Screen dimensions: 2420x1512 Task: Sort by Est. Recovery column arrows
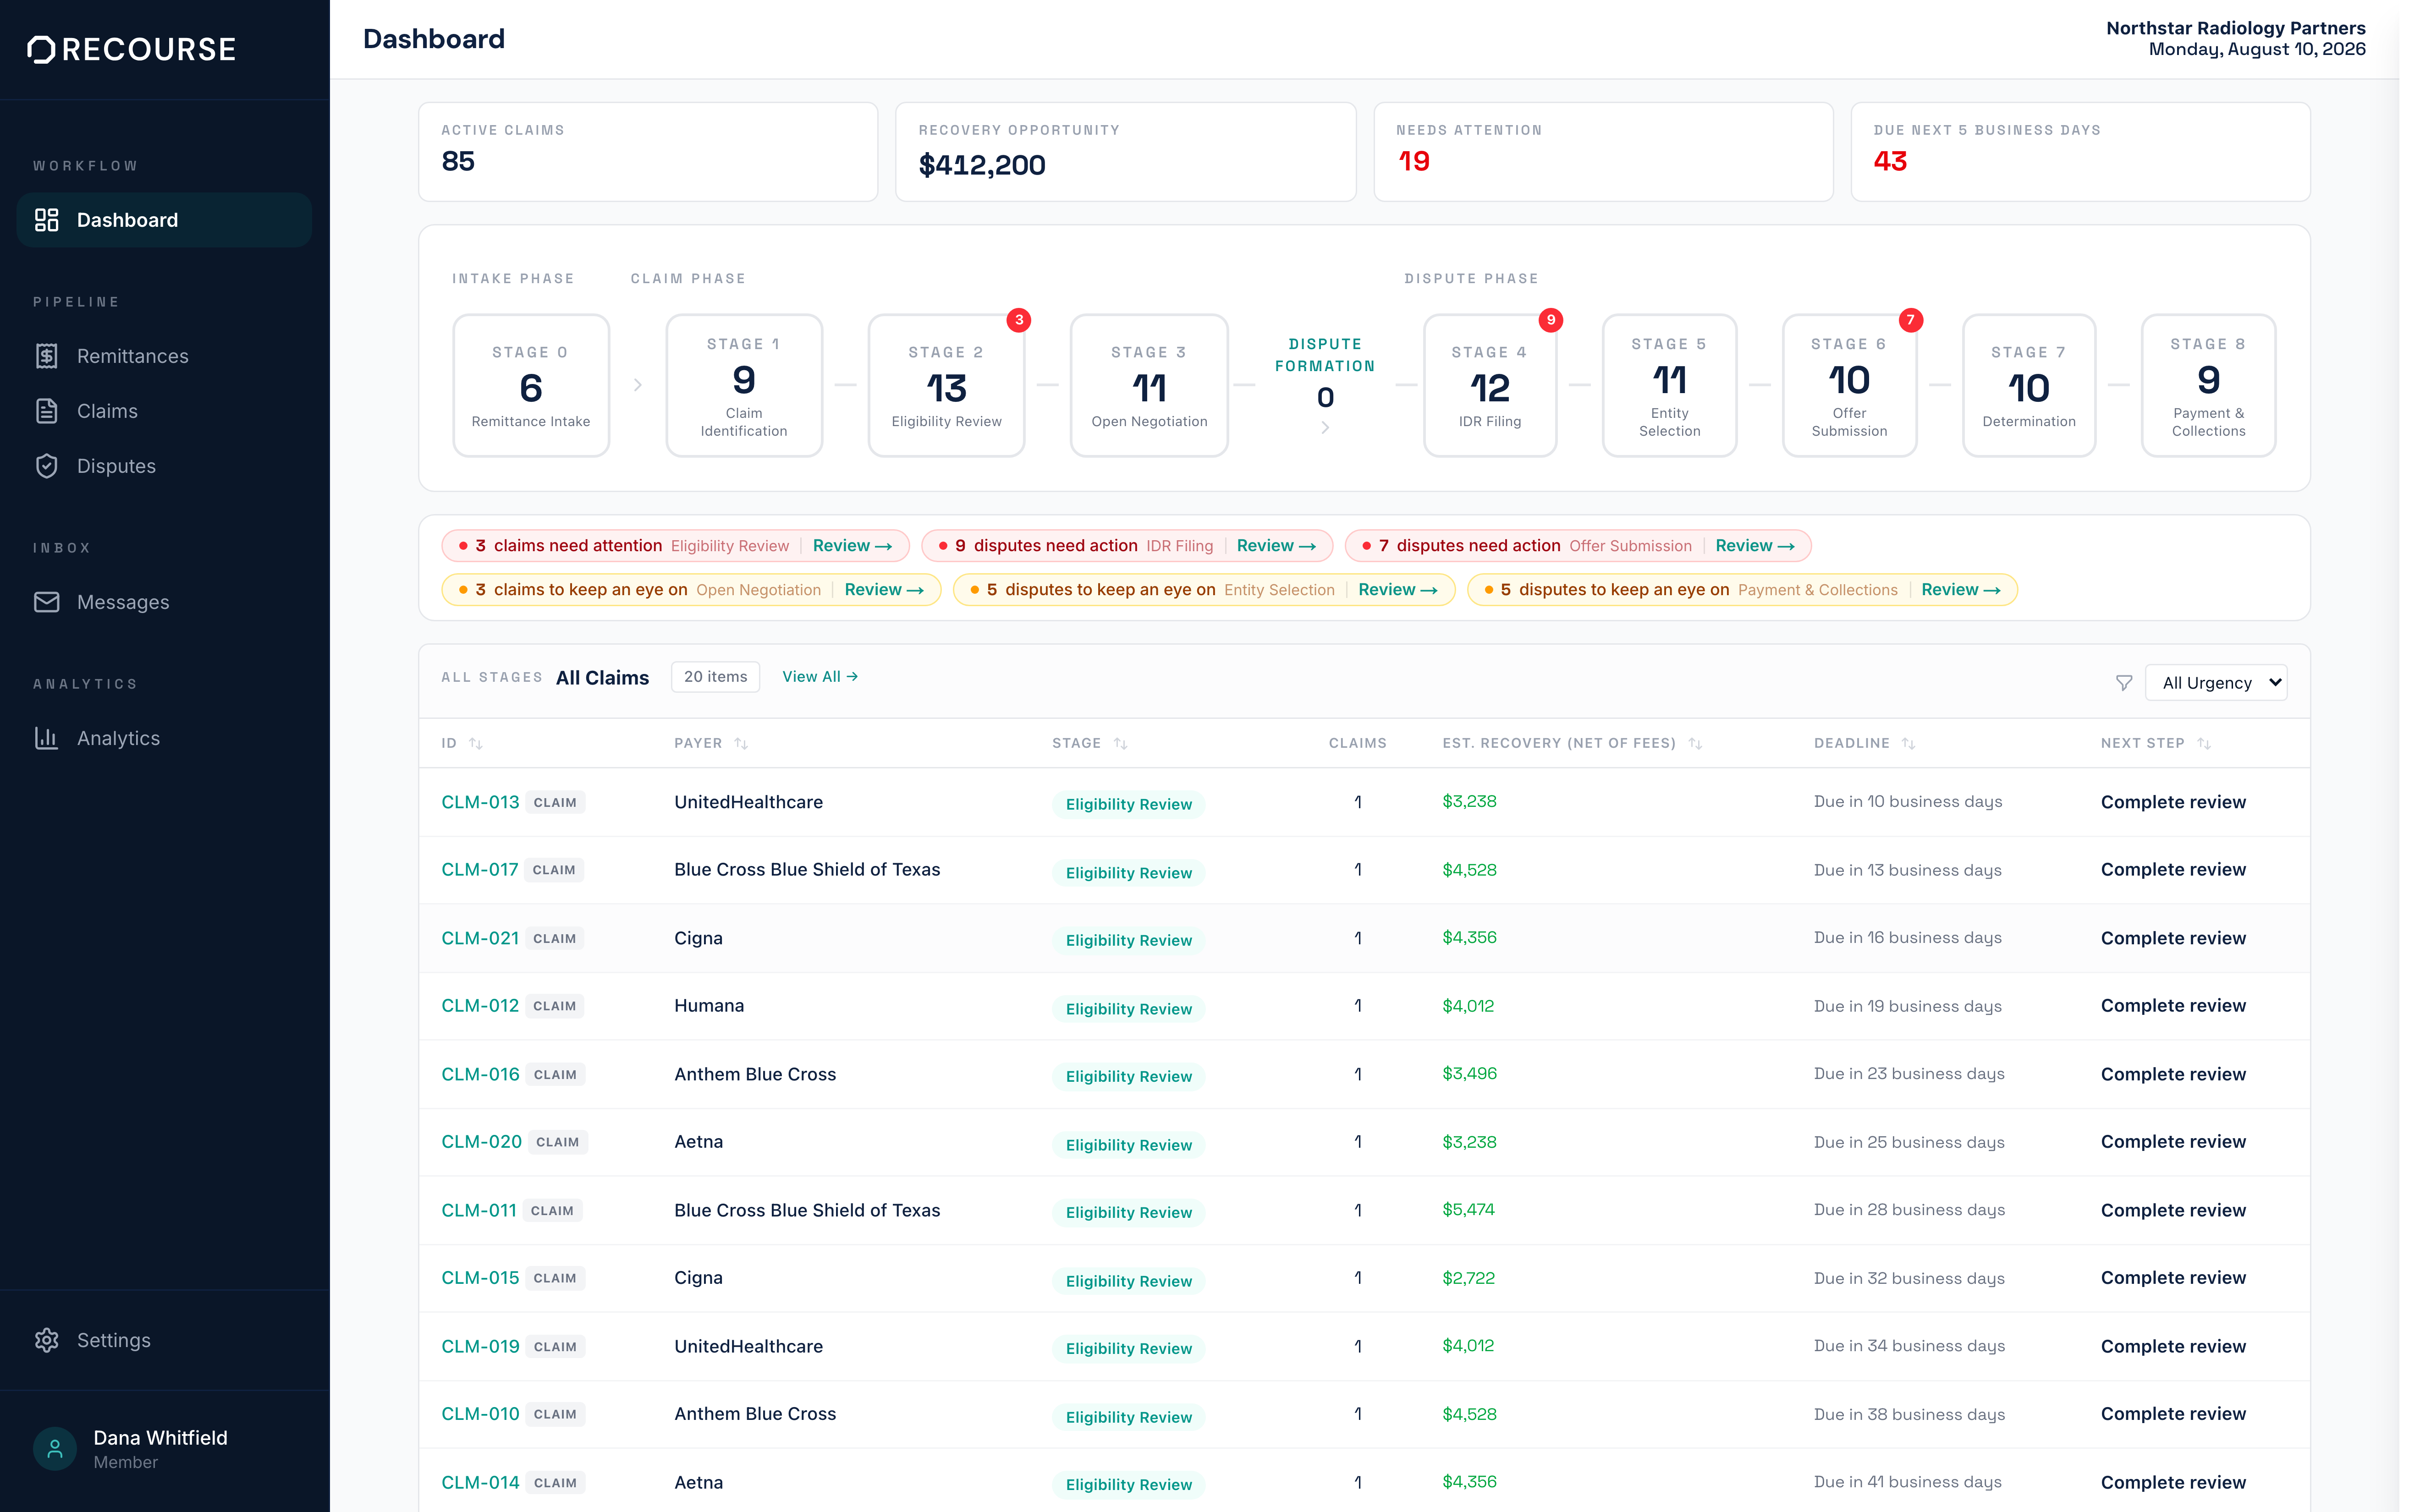tap(1695, 743)
